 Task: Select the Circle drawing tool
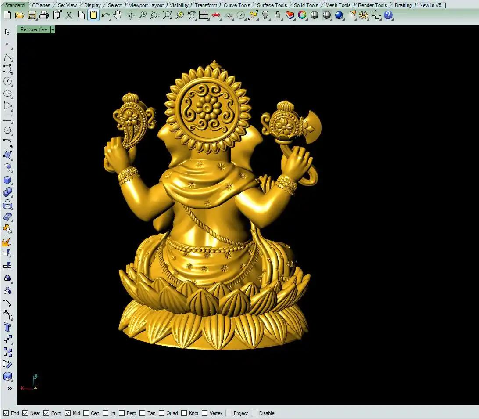pos(7,81)
